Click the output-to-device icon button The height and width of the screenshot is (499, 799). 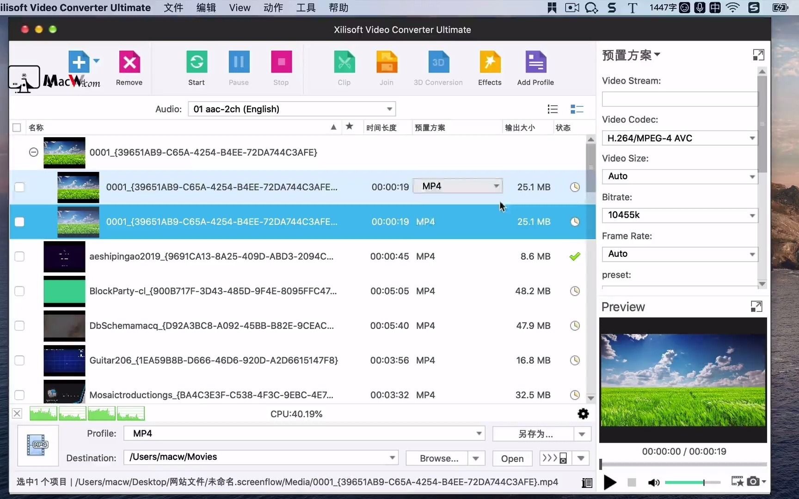[x=555, y=458]
